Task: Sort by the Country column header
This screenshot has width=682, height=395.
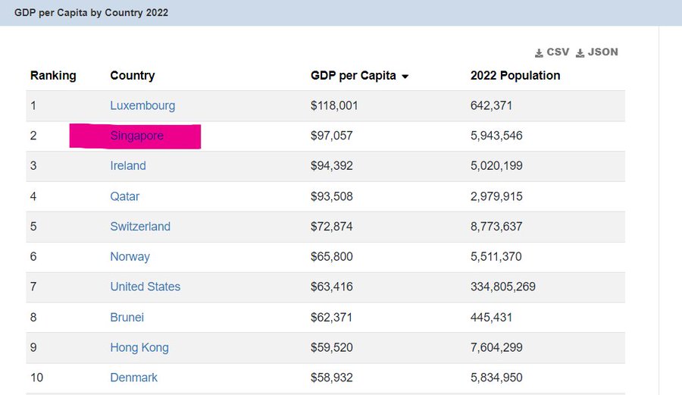Action: (x=132, y=76)
